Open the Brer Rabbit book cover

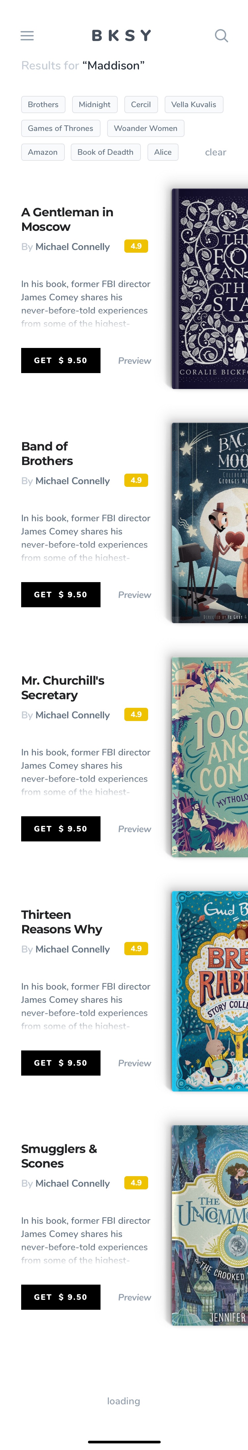210,991
